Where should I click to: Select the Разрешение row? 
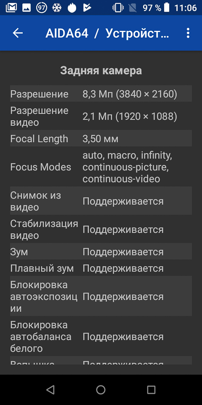tap(101, 93)
